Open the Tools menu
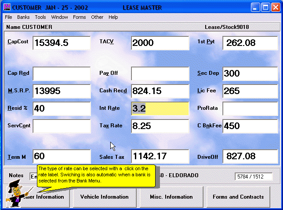This screenshot has height=210, width=283. (40, 17)
